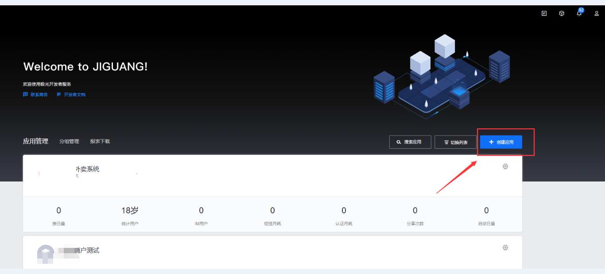Click the 切换列表 button
The image size is (605, 274).
click(456, 142)
